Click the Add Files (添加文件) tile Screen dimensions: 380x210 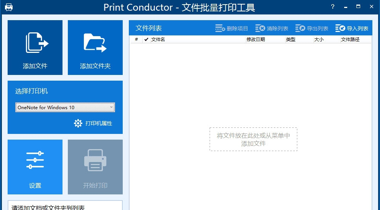35,48
